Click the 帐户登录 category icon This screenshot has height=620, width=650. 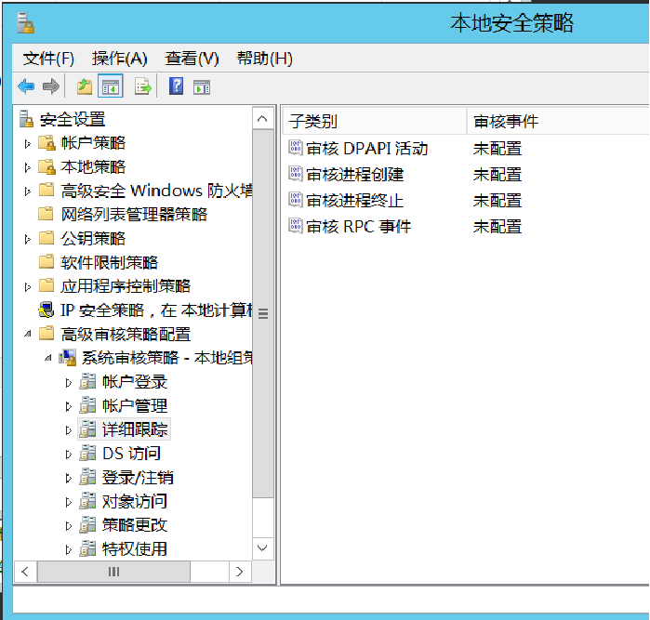tap(88, 382)
